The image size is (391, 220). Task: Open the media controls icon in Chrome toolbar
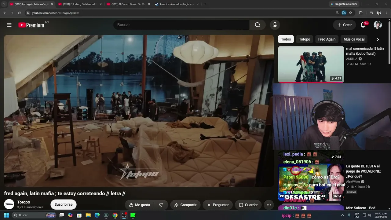[371, 13]
